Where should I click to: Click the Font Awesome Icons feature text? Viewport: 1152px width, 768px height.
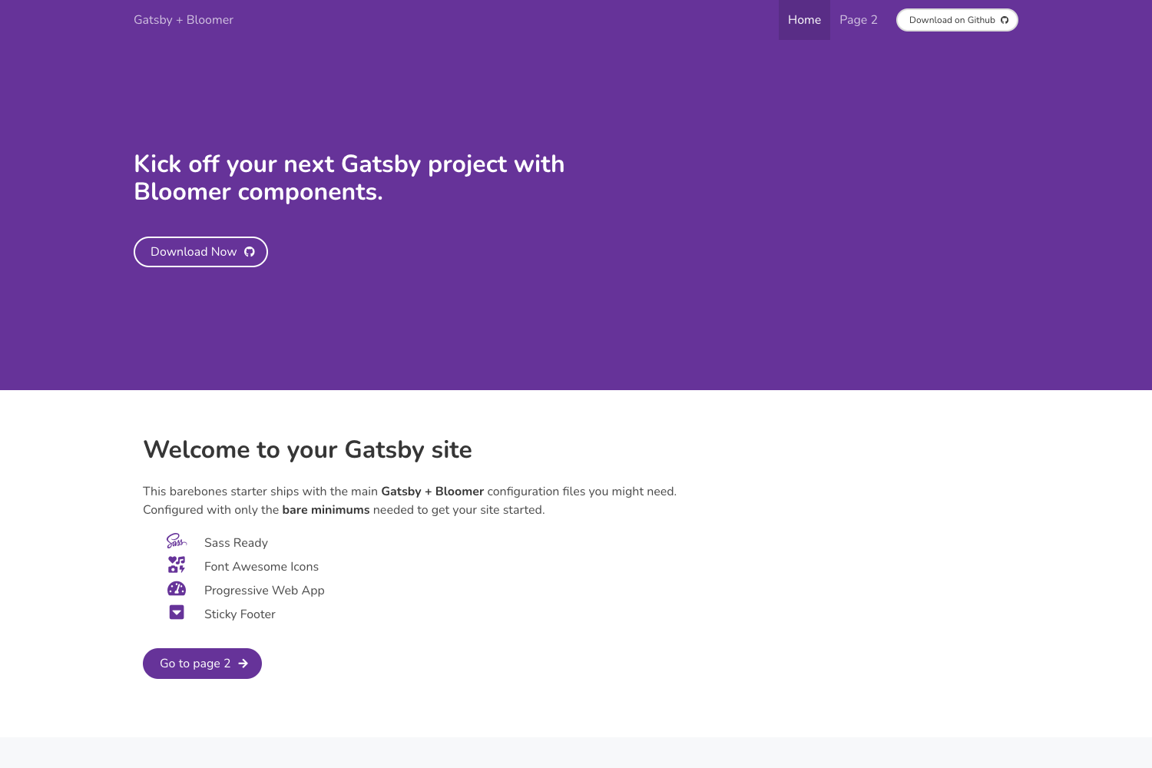point(261,566)
